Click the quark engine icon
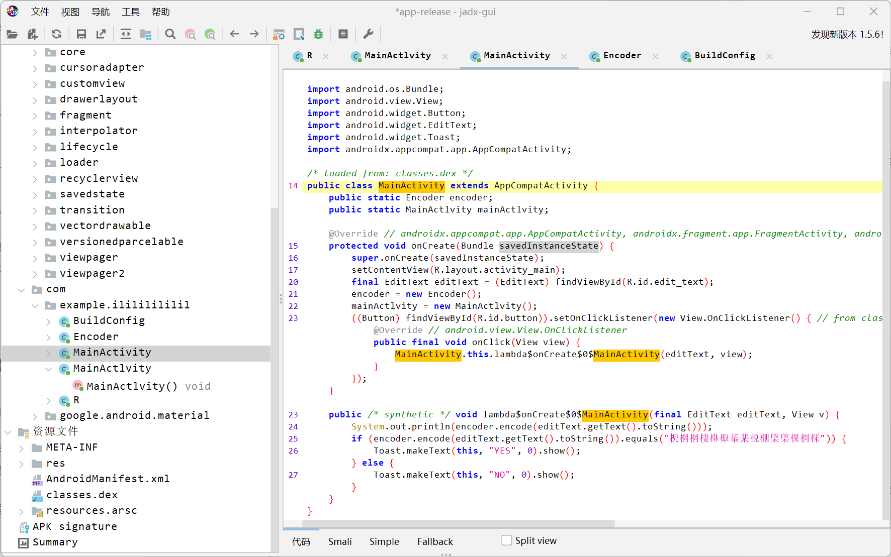This screenshot has width=891, height=557. [x=299, y=34]
